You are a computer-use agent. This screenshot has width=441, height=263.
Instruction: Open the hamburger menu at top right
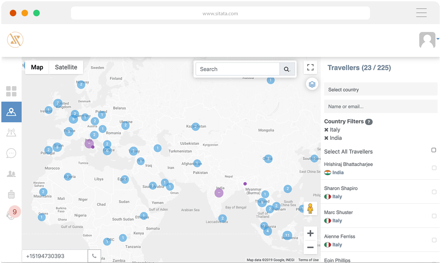[x=421, y=13]
